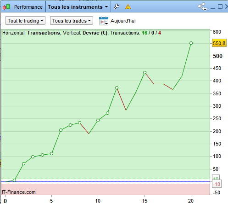
Task: Click the Aujourd'hui date label
Action: tap(123, 21)
